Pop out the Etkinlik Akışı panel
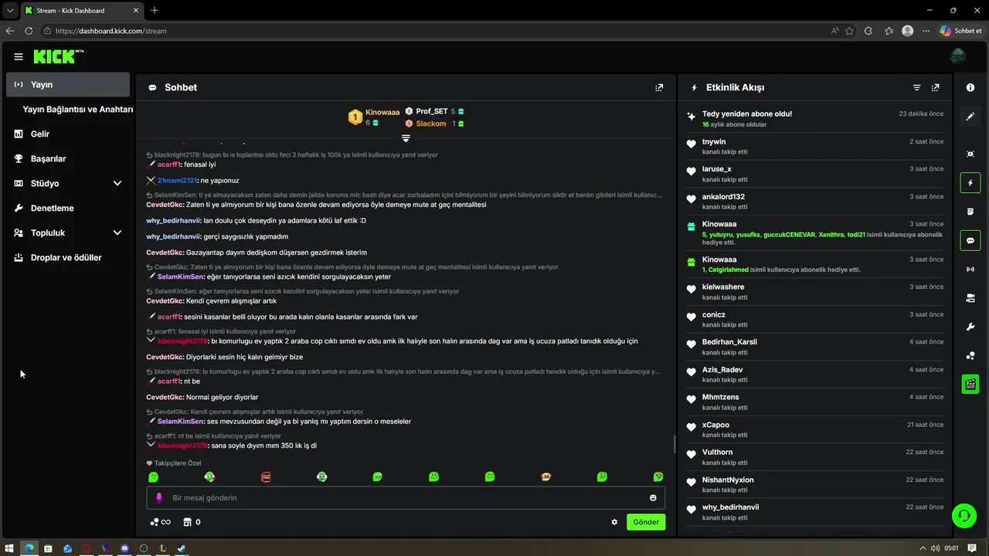Screen dimensions: 989x556 coord(936,87)
